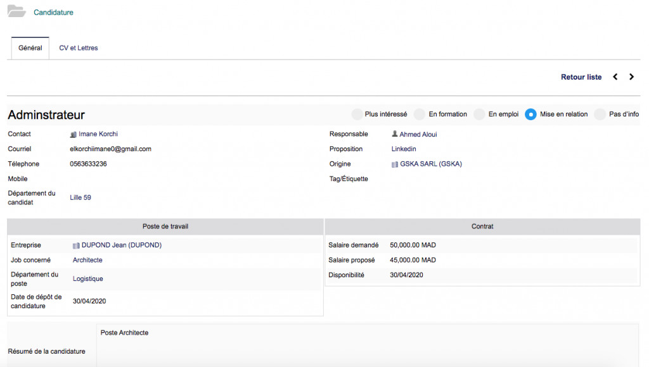649x367 pixels.
Task: Select the Mise en relation status
Action: (x=530, y=115)
